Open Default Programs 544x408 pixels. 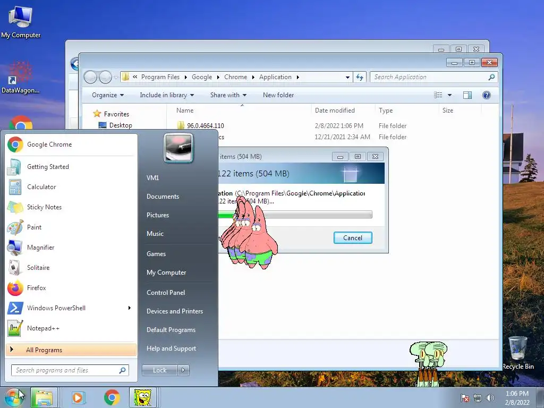(x=171, y=330)
